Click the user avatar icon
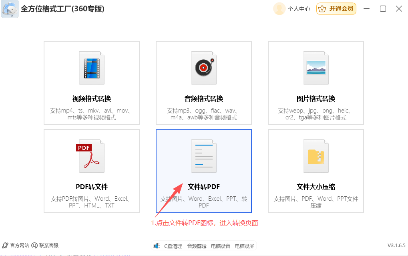Image resolution: width=408 pixels, height=256 pixels. point(279,9)
